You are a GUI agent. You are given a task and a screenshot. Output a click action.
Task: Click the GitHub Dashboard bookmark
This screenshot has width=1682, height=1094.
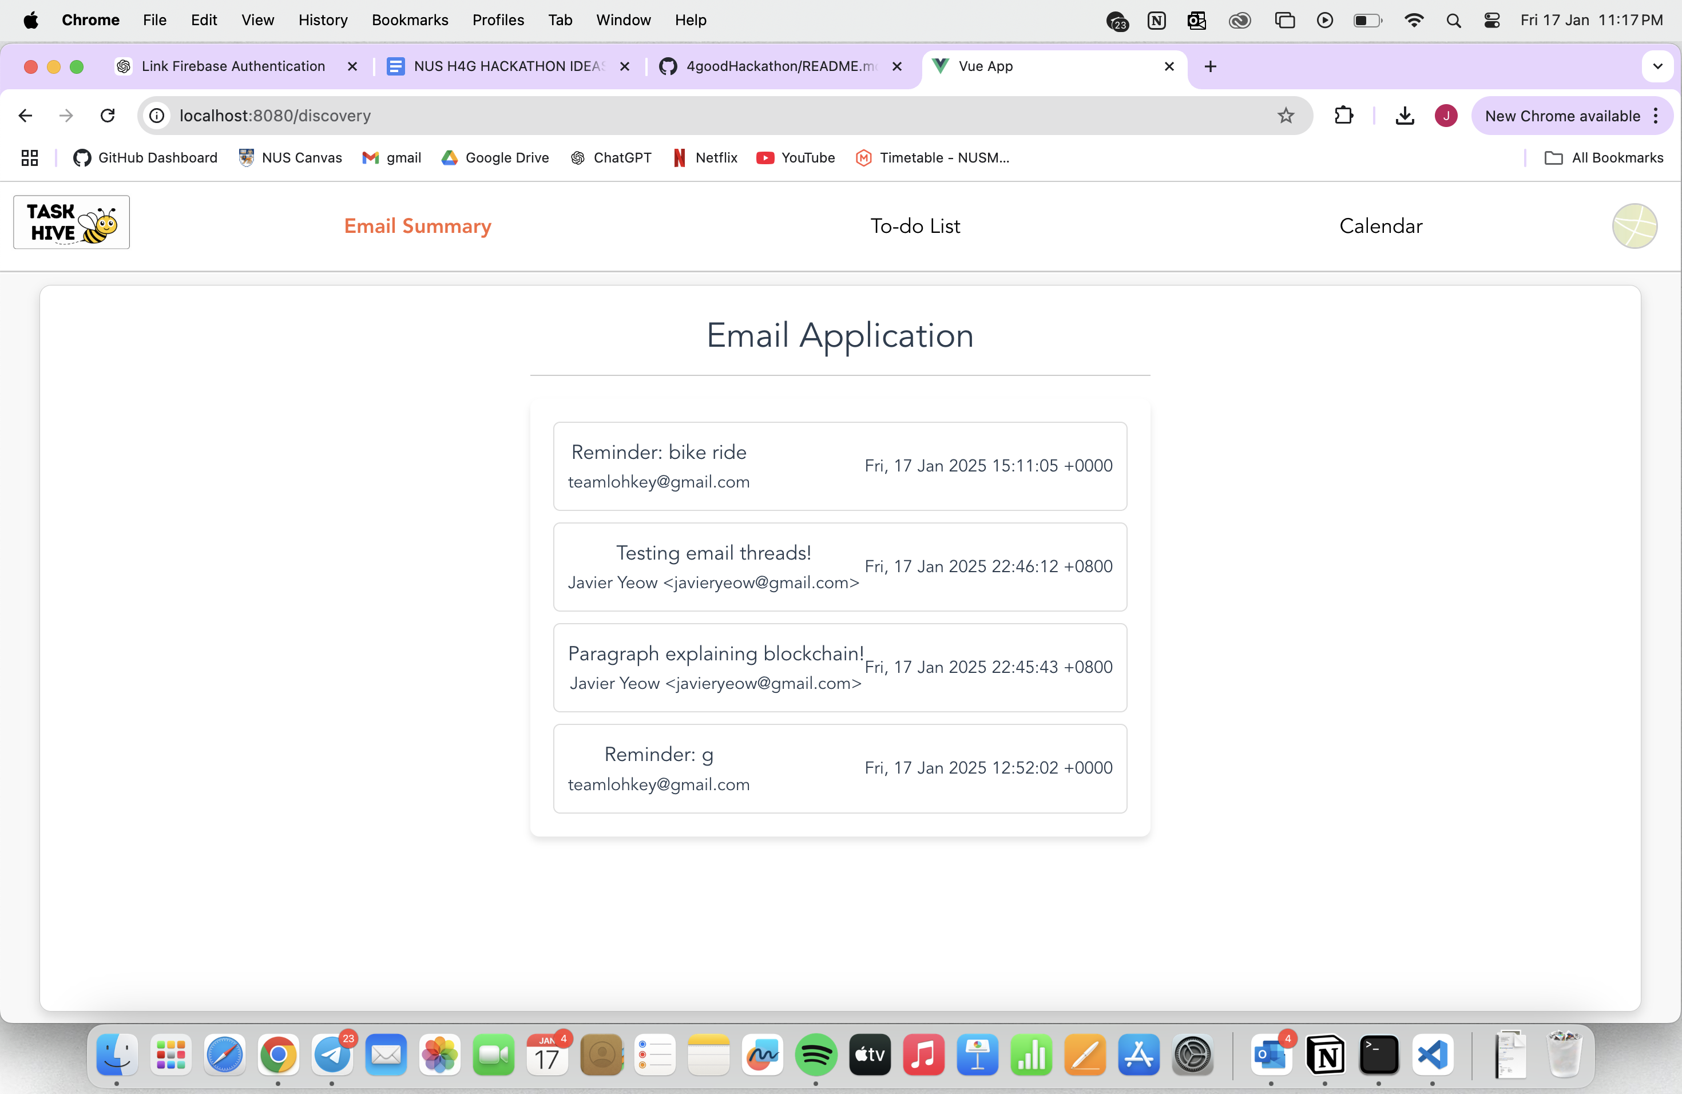145,157
